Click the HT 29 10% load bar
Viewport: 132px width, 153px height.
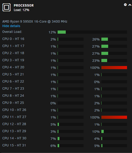114,131
